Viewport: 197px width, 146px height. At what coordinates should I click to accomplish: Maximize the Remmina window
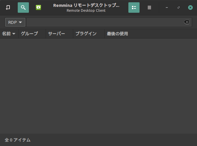coord(179,8)
